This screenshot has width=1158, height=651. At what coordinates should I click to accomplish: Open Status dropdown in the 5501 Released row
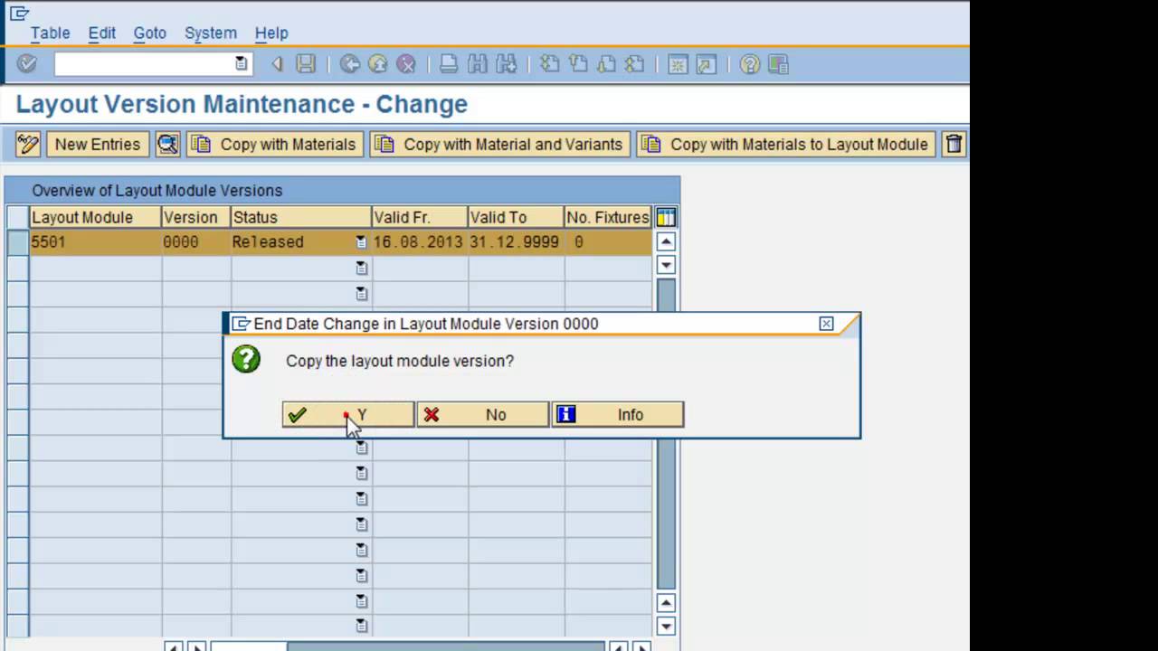tap(361, 242)
